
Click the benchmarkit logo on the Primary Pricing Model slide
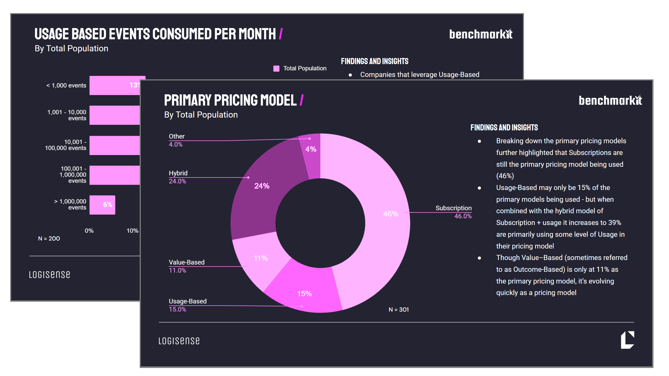(x=610, y=101)
